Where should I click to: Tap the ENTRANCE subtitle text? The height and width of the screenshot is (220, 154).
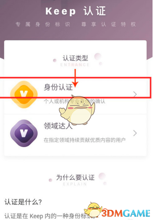click(x=75, y=65)
